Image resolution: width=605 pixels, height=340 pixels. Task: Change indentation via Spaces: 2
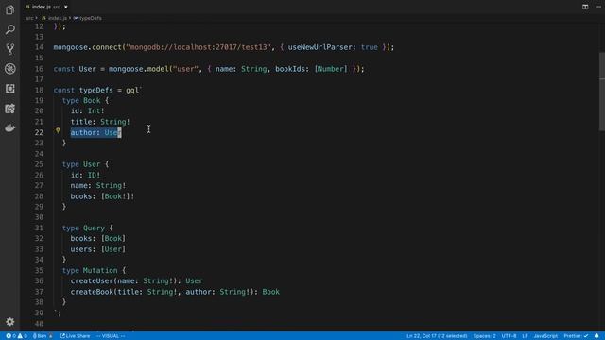(485, 336)
